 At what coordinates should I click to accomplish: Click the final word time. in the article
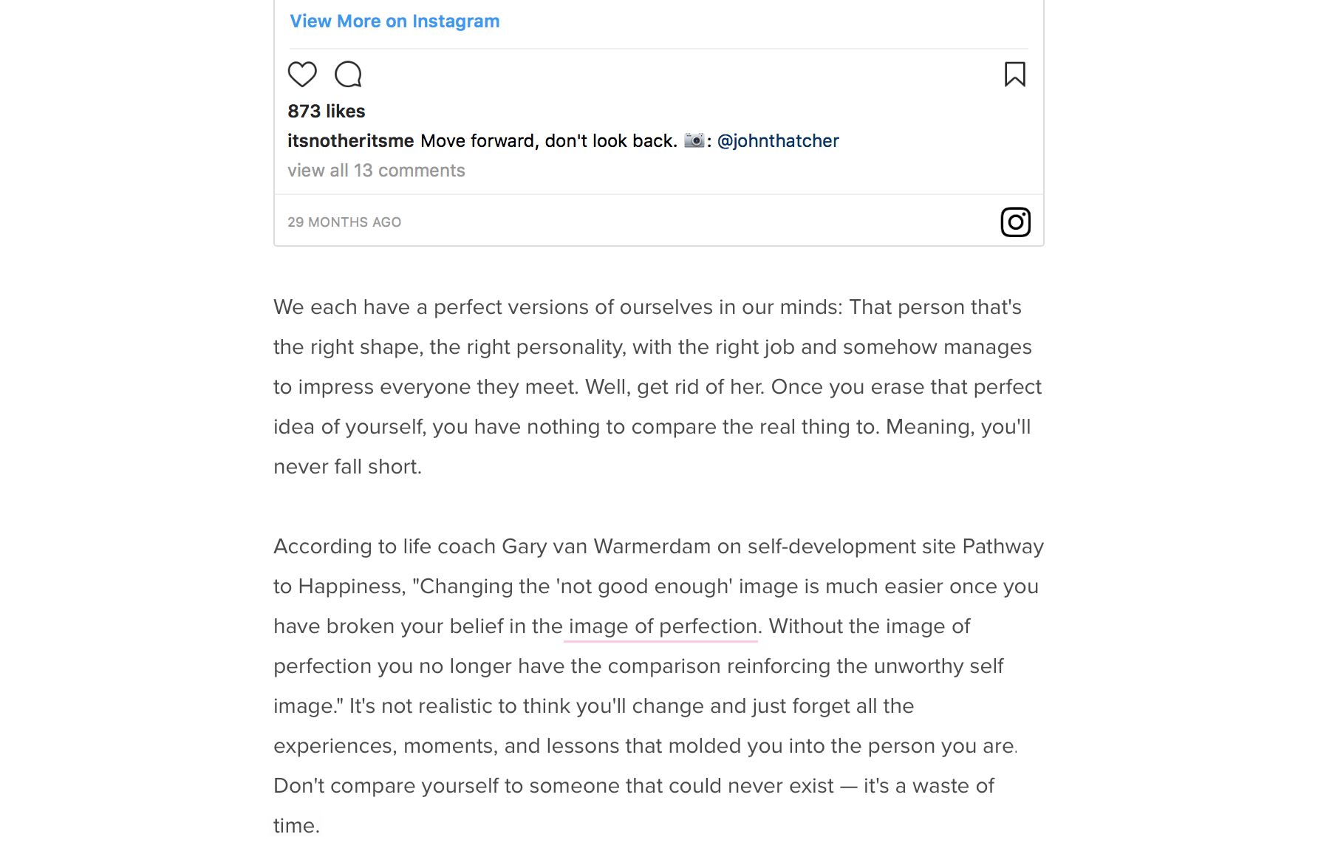[296, 826]
